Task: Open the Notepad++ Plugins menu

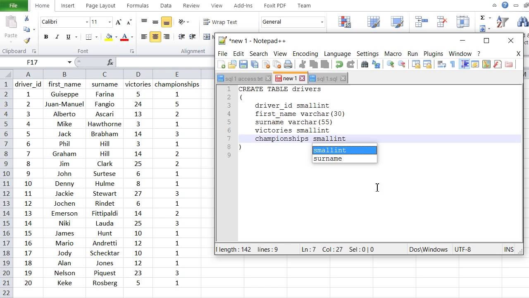Action: click(433, 54)
